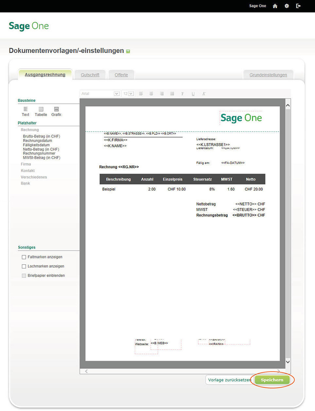Screen dimensions: 315x411
Task: Select the Text building block icon
Action: (26, 109)
